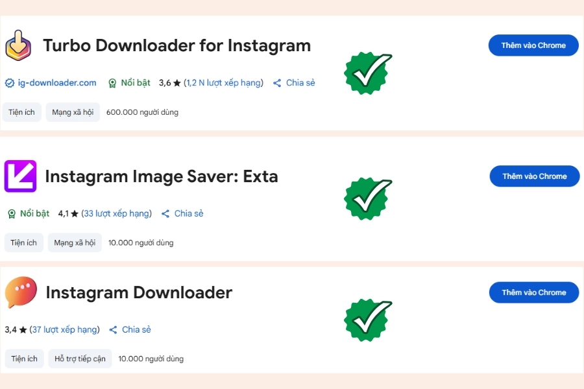Open the 33 lượt xếp hạng ratings
584x389 pixels.
pos(117,213)
